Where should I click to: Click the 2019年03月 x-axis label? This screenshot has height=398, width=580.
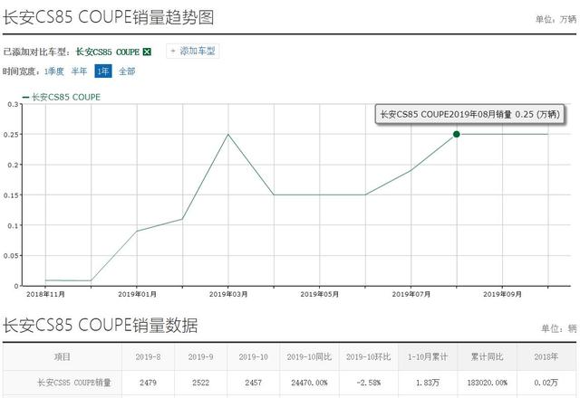click(x=228, y=294)
